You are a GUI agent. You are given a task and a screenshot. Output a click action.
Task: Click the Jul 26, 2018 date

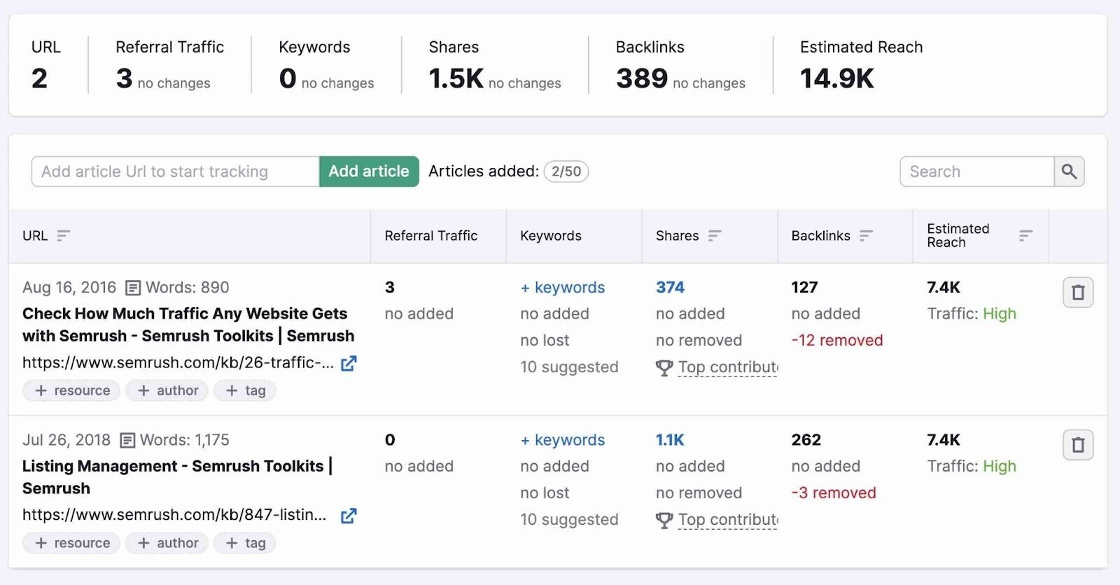pyautogui.click(x=66, y=440)
